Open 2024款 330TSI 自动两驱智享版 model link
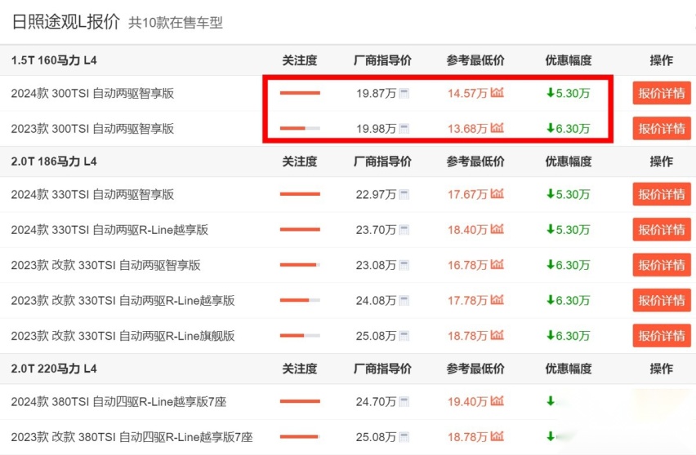Screen dimensions: 696x455 92,195
